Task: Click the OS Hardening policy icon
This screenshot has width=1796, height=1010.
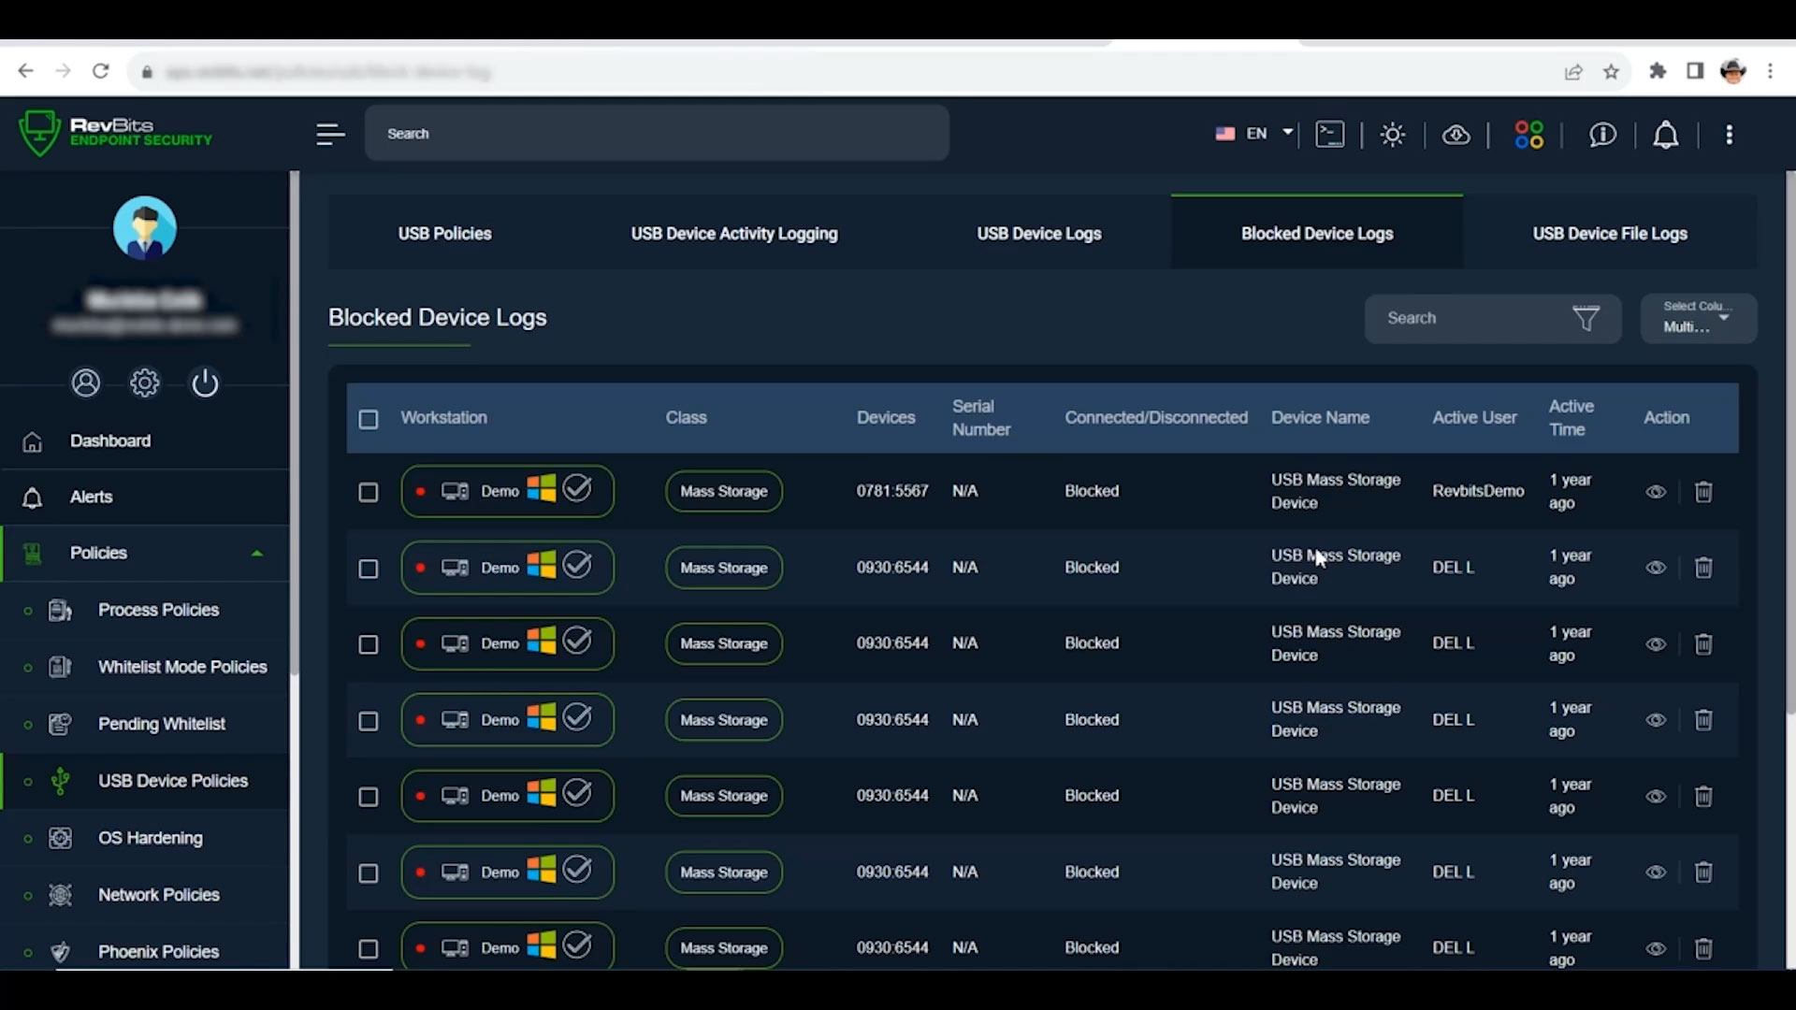Action: coord(61,837)
